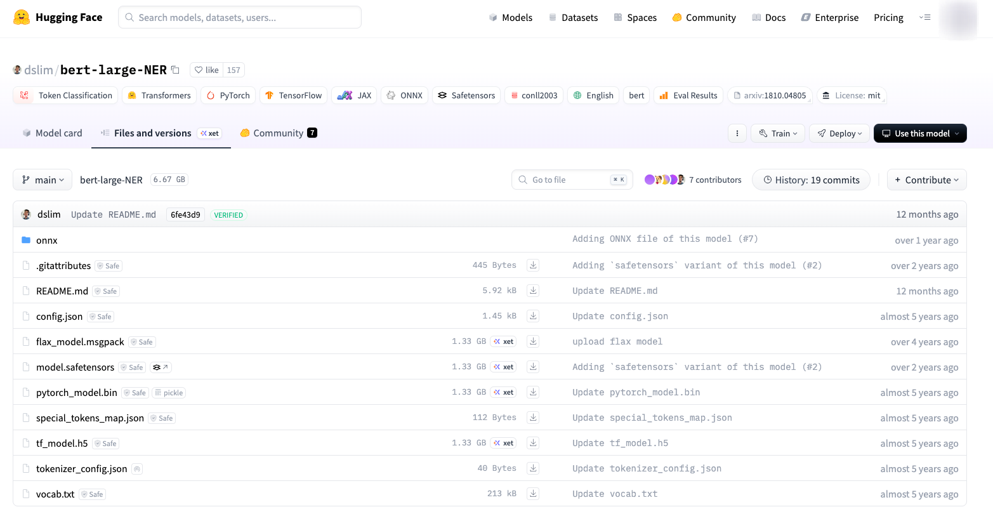Click the contributors avatar group
Image resolution: width=993 pixels, height=514 pixels.
tap(664, 180)
